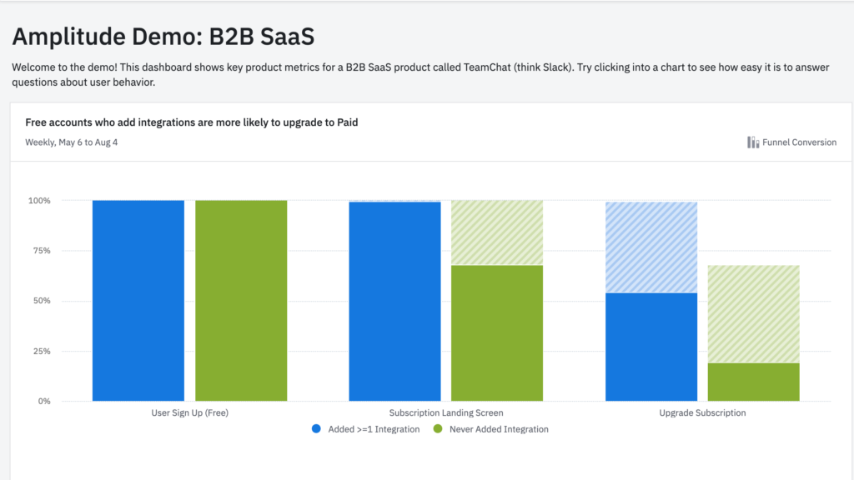
Task: Select the green User Sign Up (Free) bar
Action: point(241,300)
